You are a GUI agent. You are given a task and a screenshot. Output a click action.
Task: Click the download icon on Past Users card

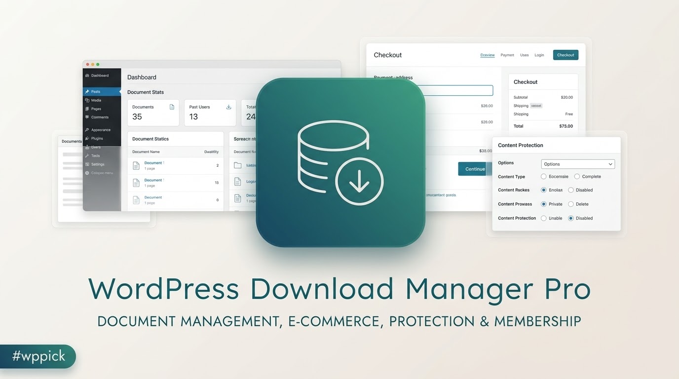pos(228,107)
